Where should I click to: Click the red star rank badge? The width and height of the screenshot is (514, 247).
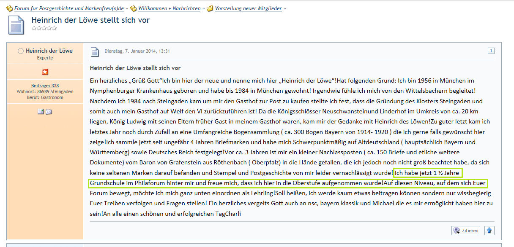click(45, 72)
